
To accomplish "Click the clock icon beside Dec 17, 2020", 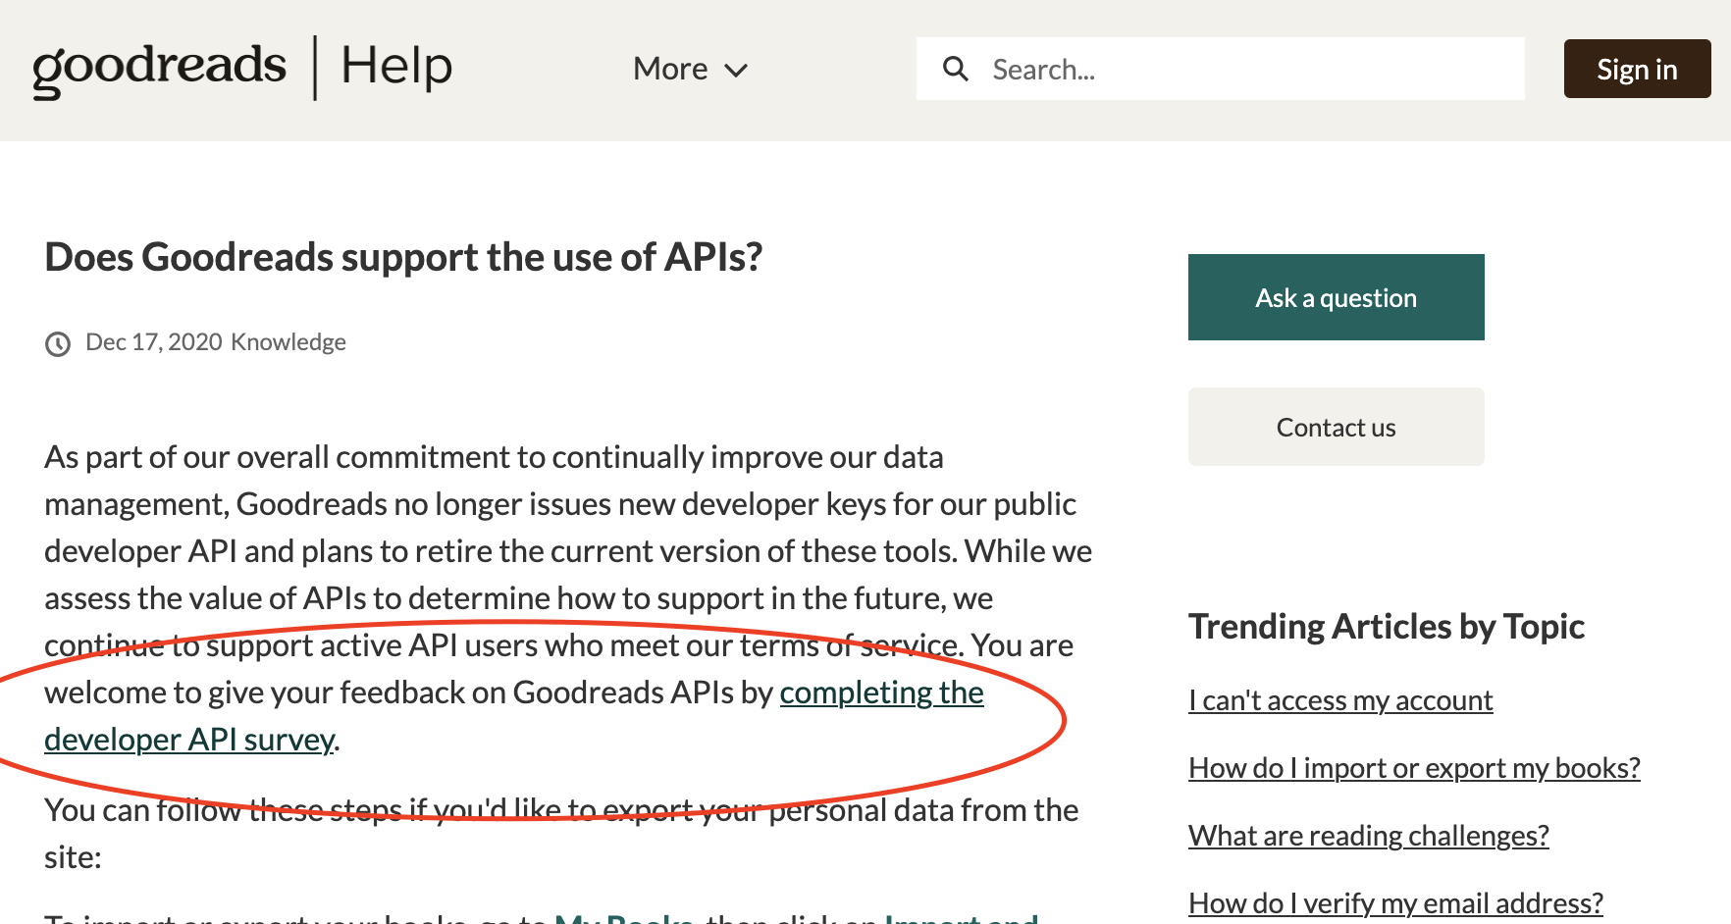I will coord(58,343).
